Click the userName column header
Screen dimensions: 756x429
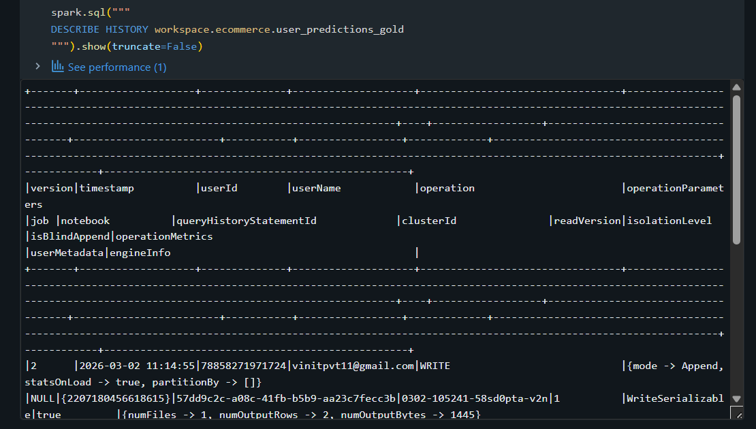pyautogui.click(x=316, y=188)
